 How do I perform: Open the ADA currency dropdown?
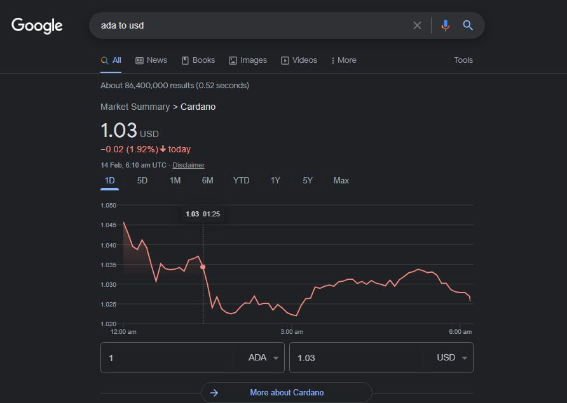(263, 358)
